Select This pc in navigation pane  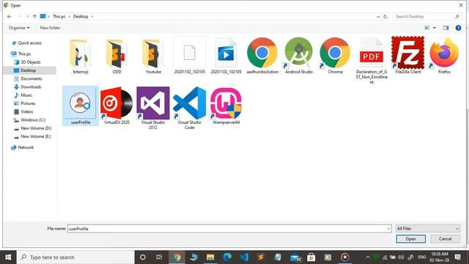pyautogui.click(x=24, y=54)
